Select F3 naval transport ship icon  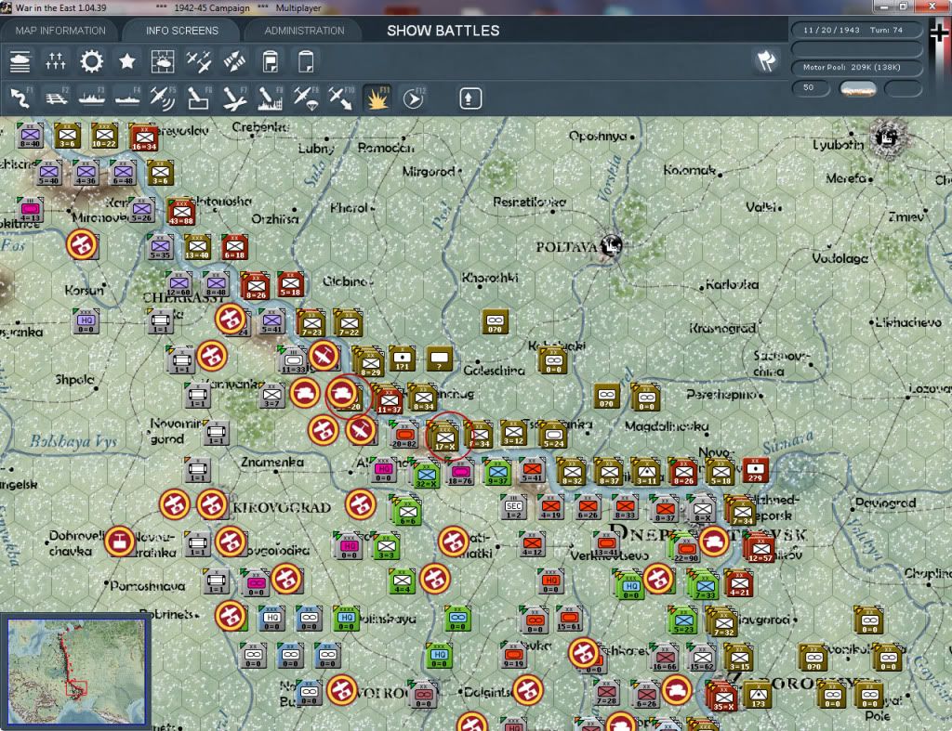[x=92, y=98]
